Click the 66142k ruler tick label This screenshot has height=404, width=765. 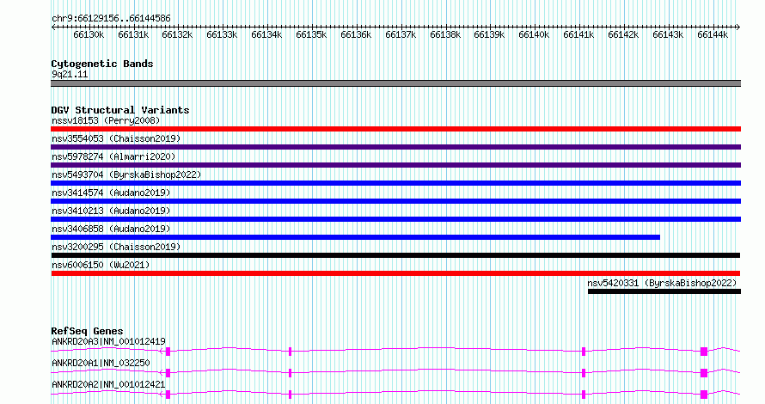(x=623, y=34)
